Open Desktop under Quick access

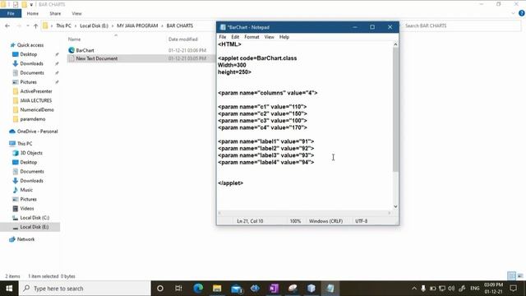point(28,54)
